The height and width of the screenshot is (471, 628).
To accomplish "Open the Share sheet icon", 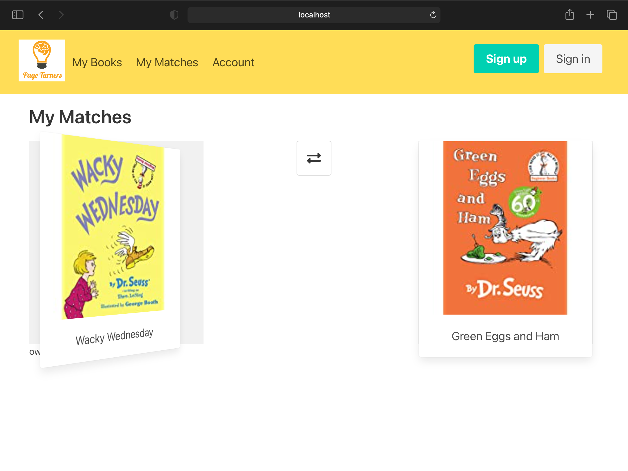I will click(x=569, y=15).
